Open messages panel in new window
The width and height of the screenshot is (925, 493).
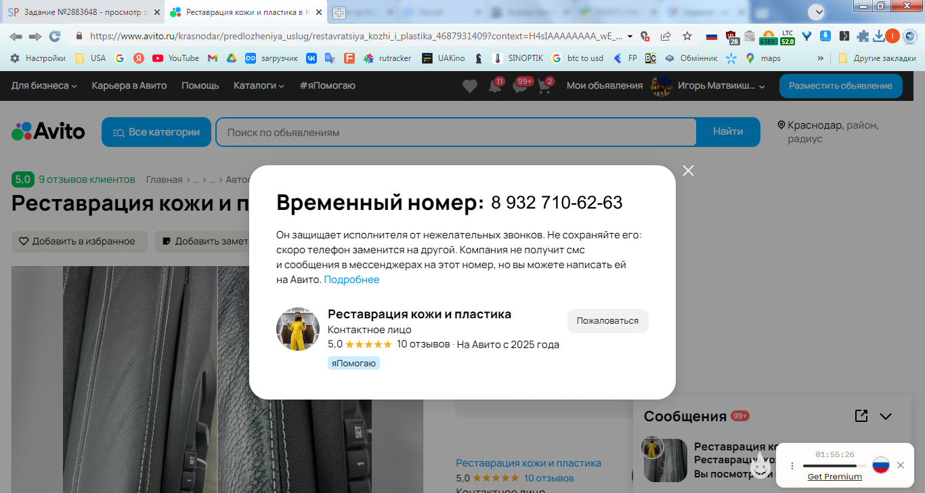tap(861, 416)
